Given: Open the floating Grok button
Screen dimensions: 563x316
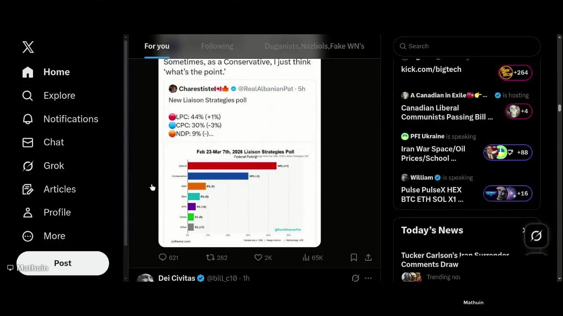Looking at the screenshot, I should pos(536,236).
